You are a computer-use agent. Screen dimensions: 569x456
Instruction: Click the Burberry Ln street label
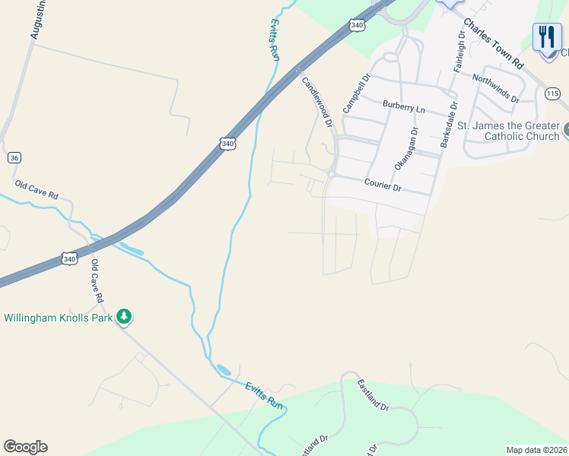tap(403, 107)
